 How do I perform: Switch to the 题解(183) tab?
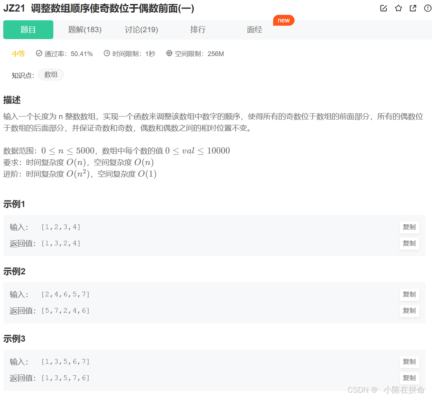pyautogui.click(x=85, y=30)
